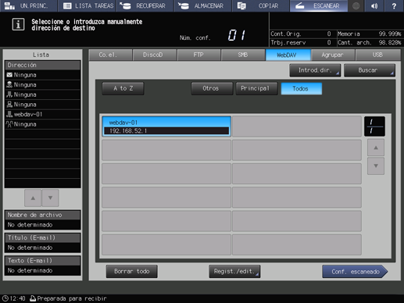
Task: Select the Co.el. address tab
Action: pyautogui.click(x=110, y=55)
